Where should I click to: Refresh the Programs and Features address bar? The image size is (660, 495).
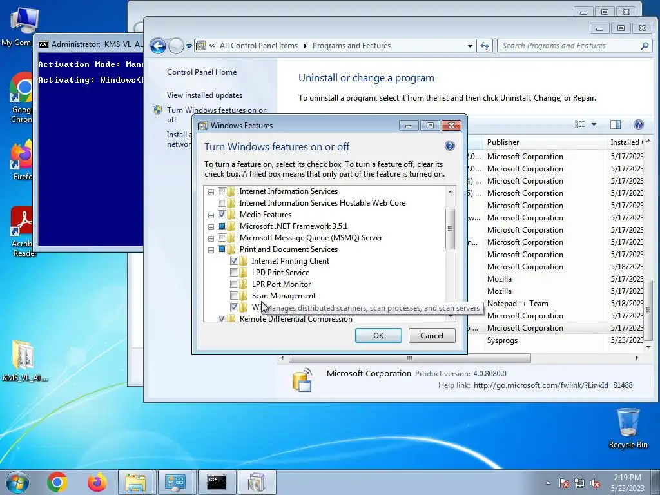click(485, 46)
